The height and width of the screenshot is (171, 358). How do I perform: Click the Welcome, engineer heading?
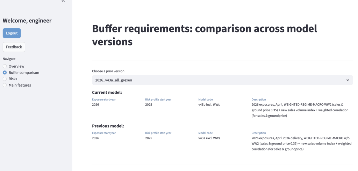(27, 21)
